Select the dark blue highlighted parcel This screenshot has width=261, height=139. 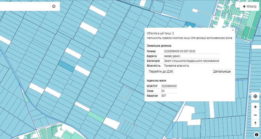67,66
